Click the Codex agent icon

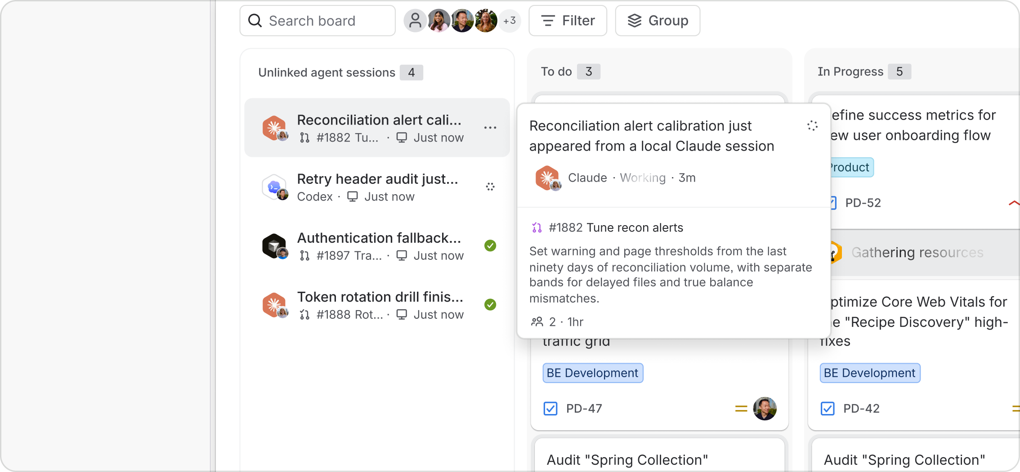click(274, 187)
